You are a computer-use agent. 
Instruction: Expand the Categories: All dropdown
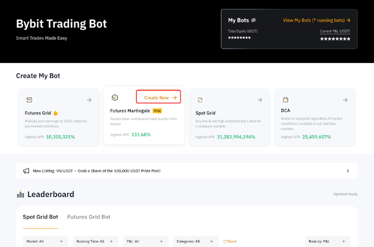click(x=196, y=241)
